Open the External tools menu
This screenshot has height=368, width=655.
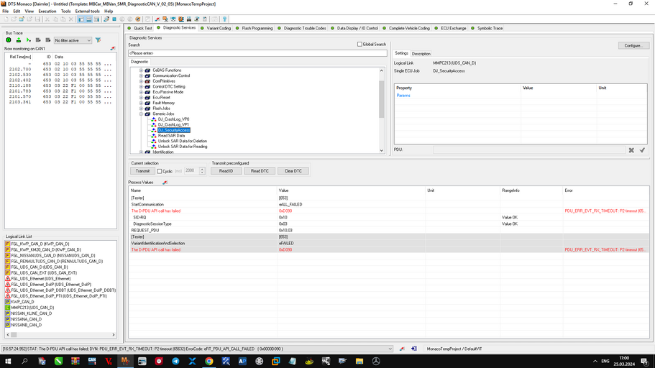(87, 11)
